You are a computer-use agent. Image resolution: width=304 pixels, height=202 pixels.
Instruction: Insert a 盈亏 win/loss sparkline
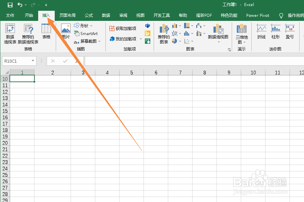[x=290, y=31]
